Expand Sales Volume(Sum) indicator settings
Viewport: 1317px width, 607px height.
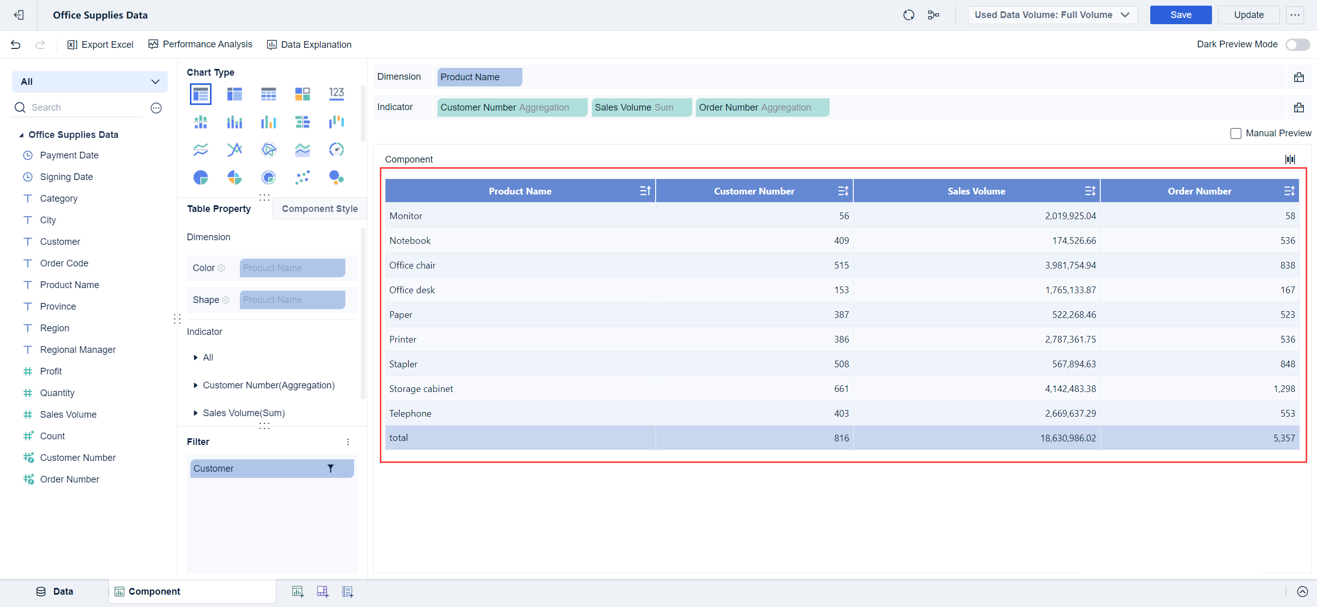point(196,413)
